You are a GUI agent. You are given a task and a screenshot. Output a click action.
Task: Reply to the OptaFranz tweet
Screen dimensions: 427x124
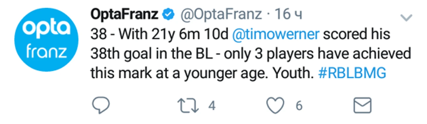click(101, 105)
